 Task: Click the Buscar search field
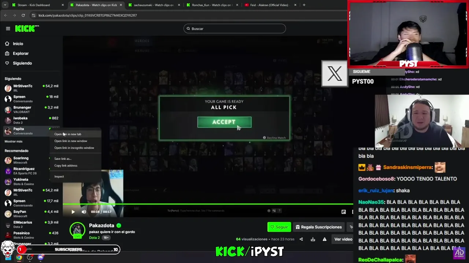click(x=234, y=28)
